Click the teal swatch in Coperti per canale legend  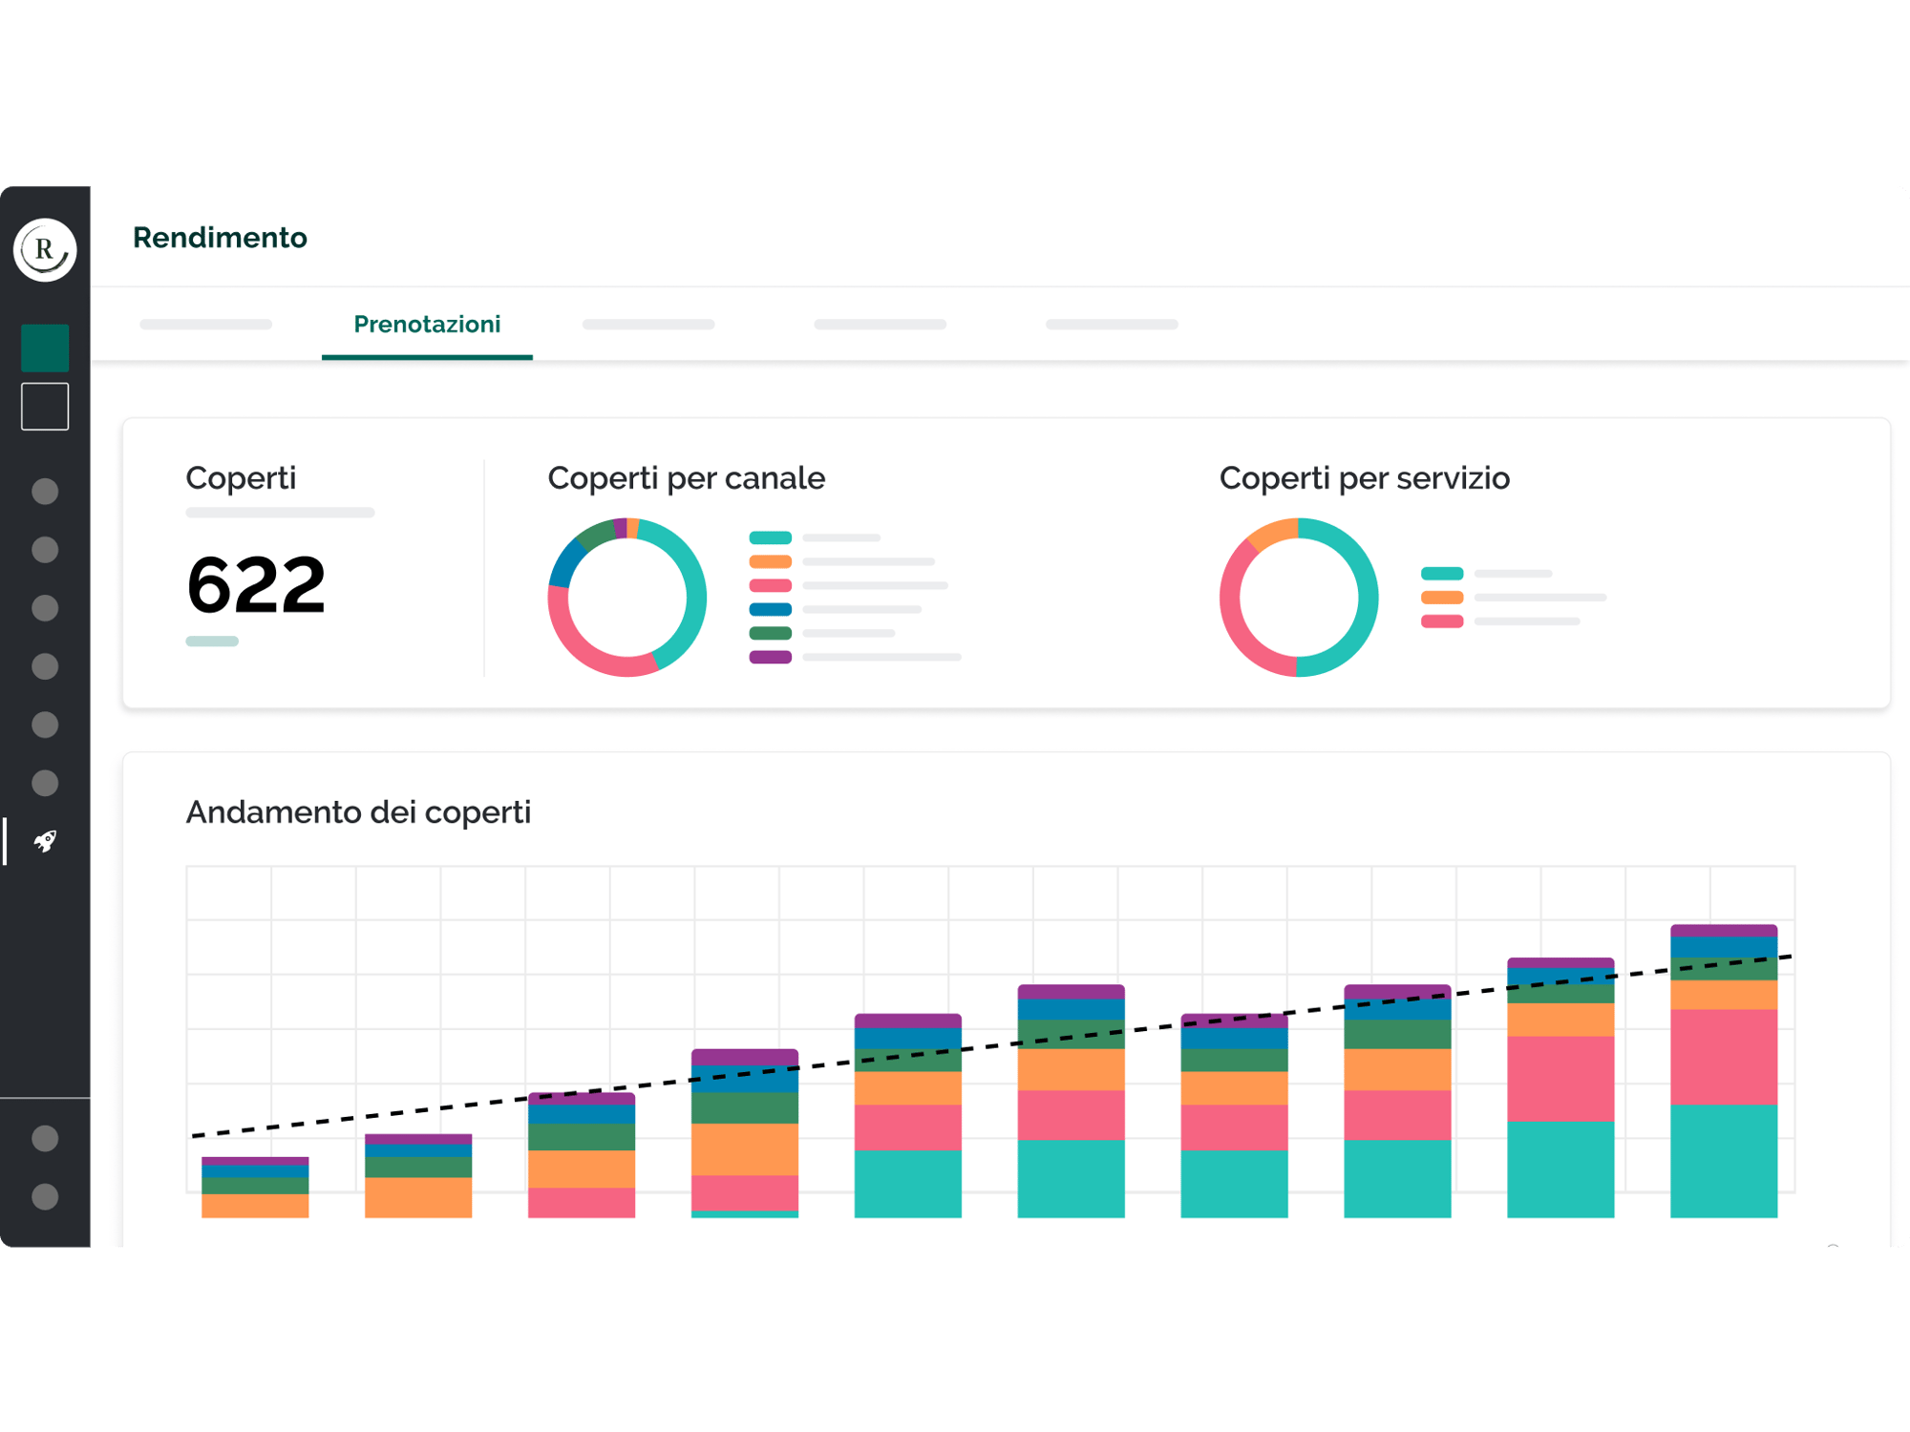[771, 537]
